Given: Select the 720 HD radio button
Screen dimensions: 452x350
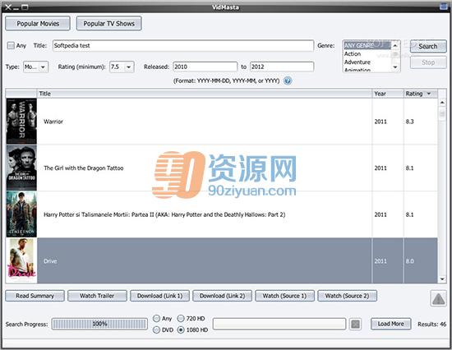Looking at the screenshot, I should (181, 318).
